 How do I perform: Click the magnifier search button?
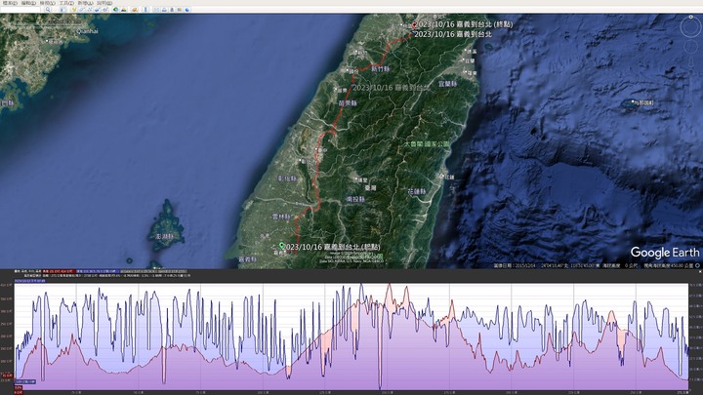(48, 10)
